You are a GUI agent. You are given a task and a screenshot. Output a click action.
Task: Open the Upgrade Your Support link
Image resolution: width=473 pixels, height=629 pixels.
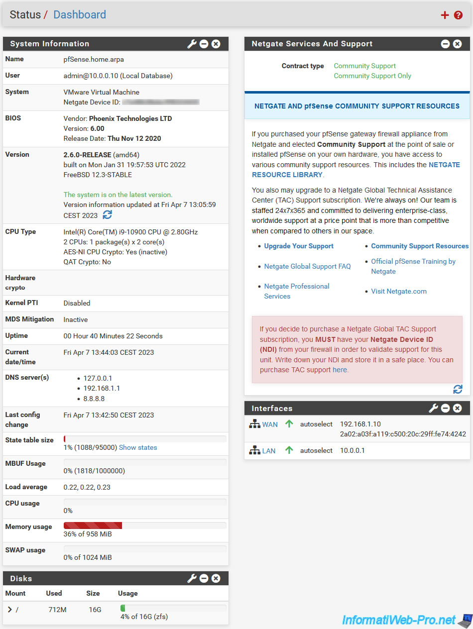(299, 246)
